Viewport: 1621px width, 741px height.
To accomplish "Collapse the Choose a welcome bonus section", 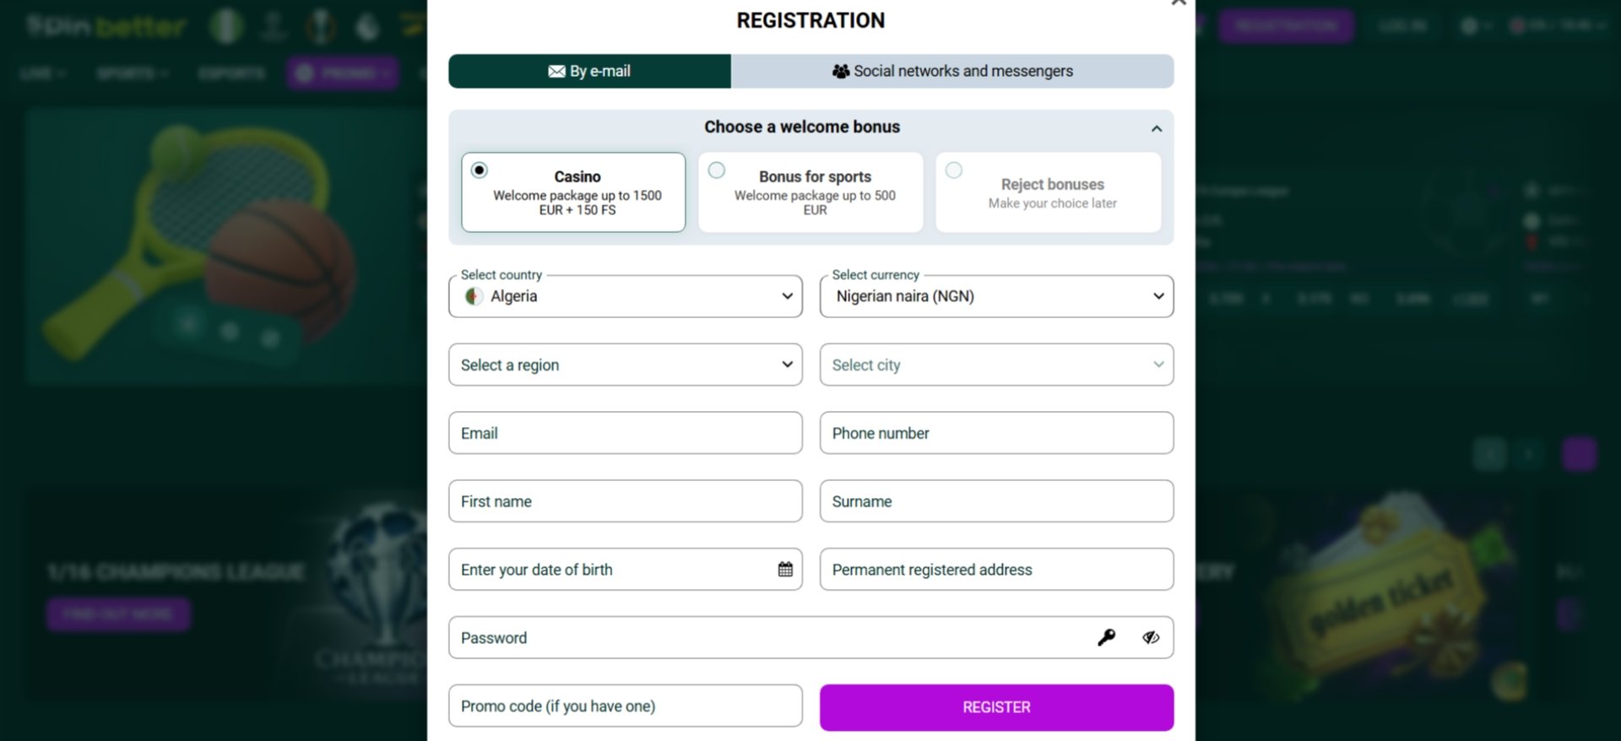I will [1157, 128].
